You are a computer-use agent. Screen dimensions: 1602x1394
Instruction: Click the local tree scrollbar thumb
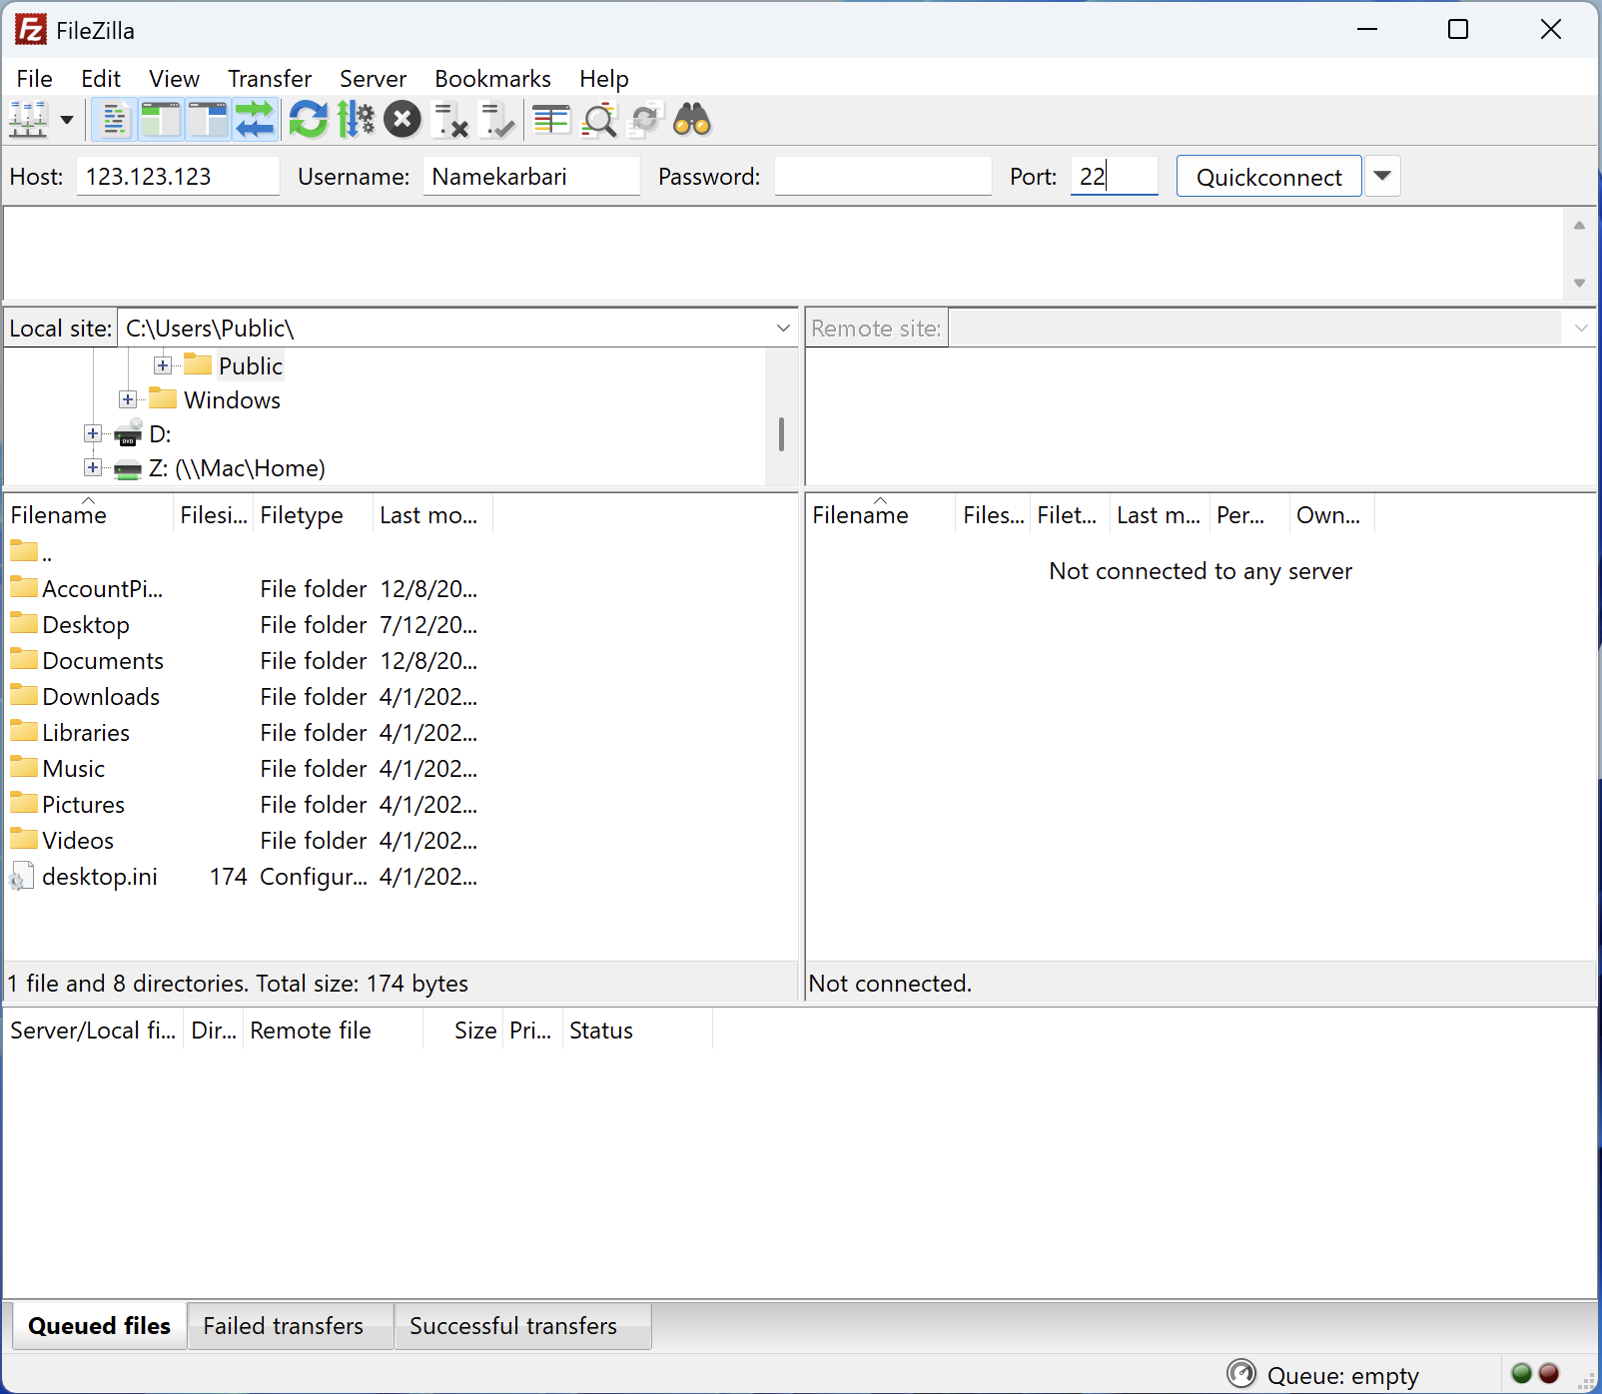coord(781,434)
